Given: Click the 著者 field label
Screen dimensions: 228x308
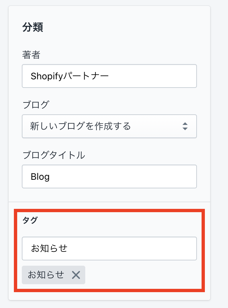Looking at the screenshot, I should pos(31,55).
